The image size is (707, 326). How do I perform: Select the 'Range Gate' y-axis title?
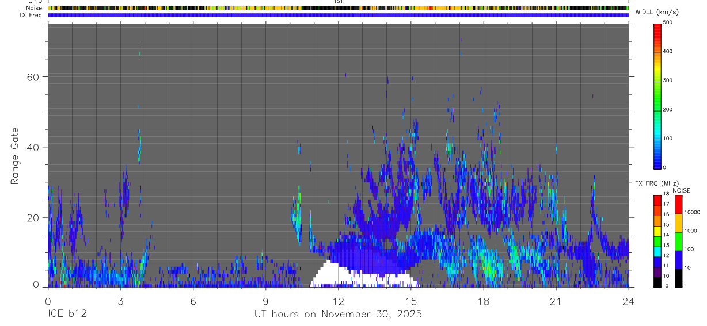click(15, 156)
